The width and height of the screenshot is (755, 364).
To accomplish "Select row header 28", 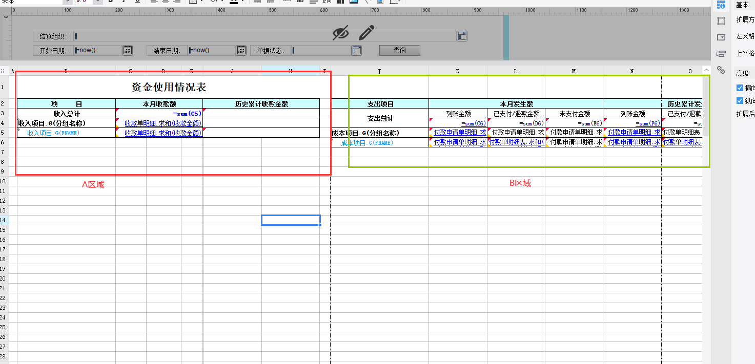I will (5, 356).
